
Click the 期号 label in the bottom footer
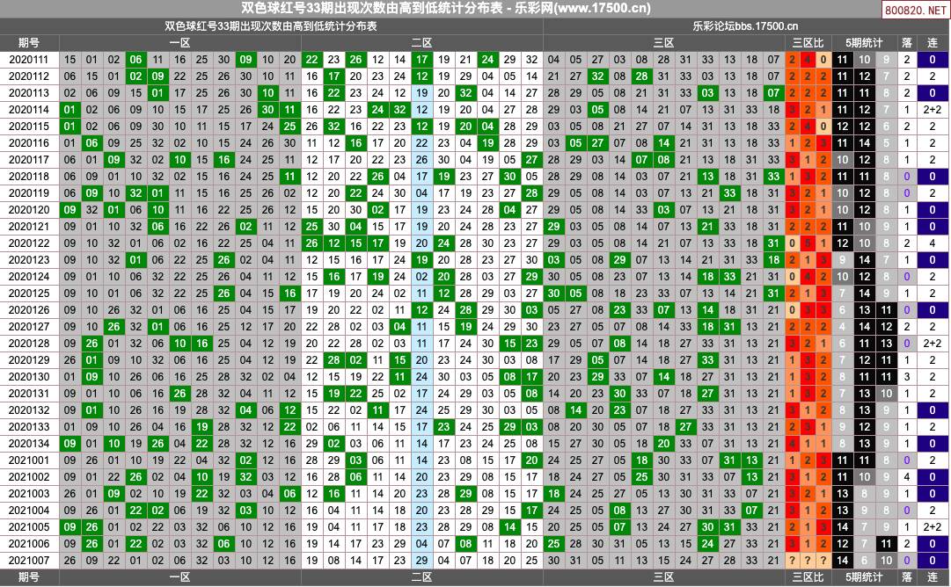click(29, 577)
